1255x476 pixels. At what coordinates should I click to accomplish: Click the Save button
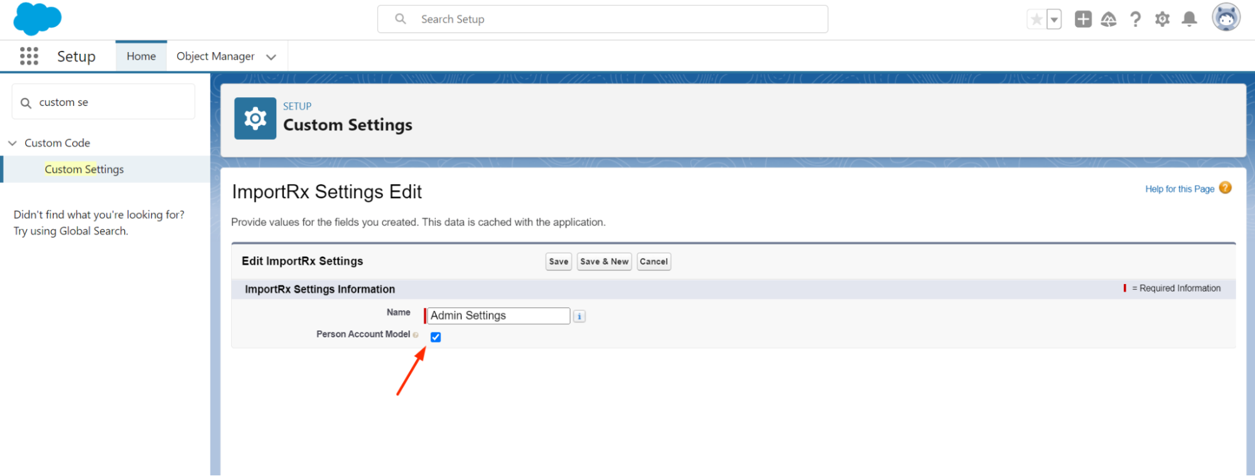click(x=558, y=262)
